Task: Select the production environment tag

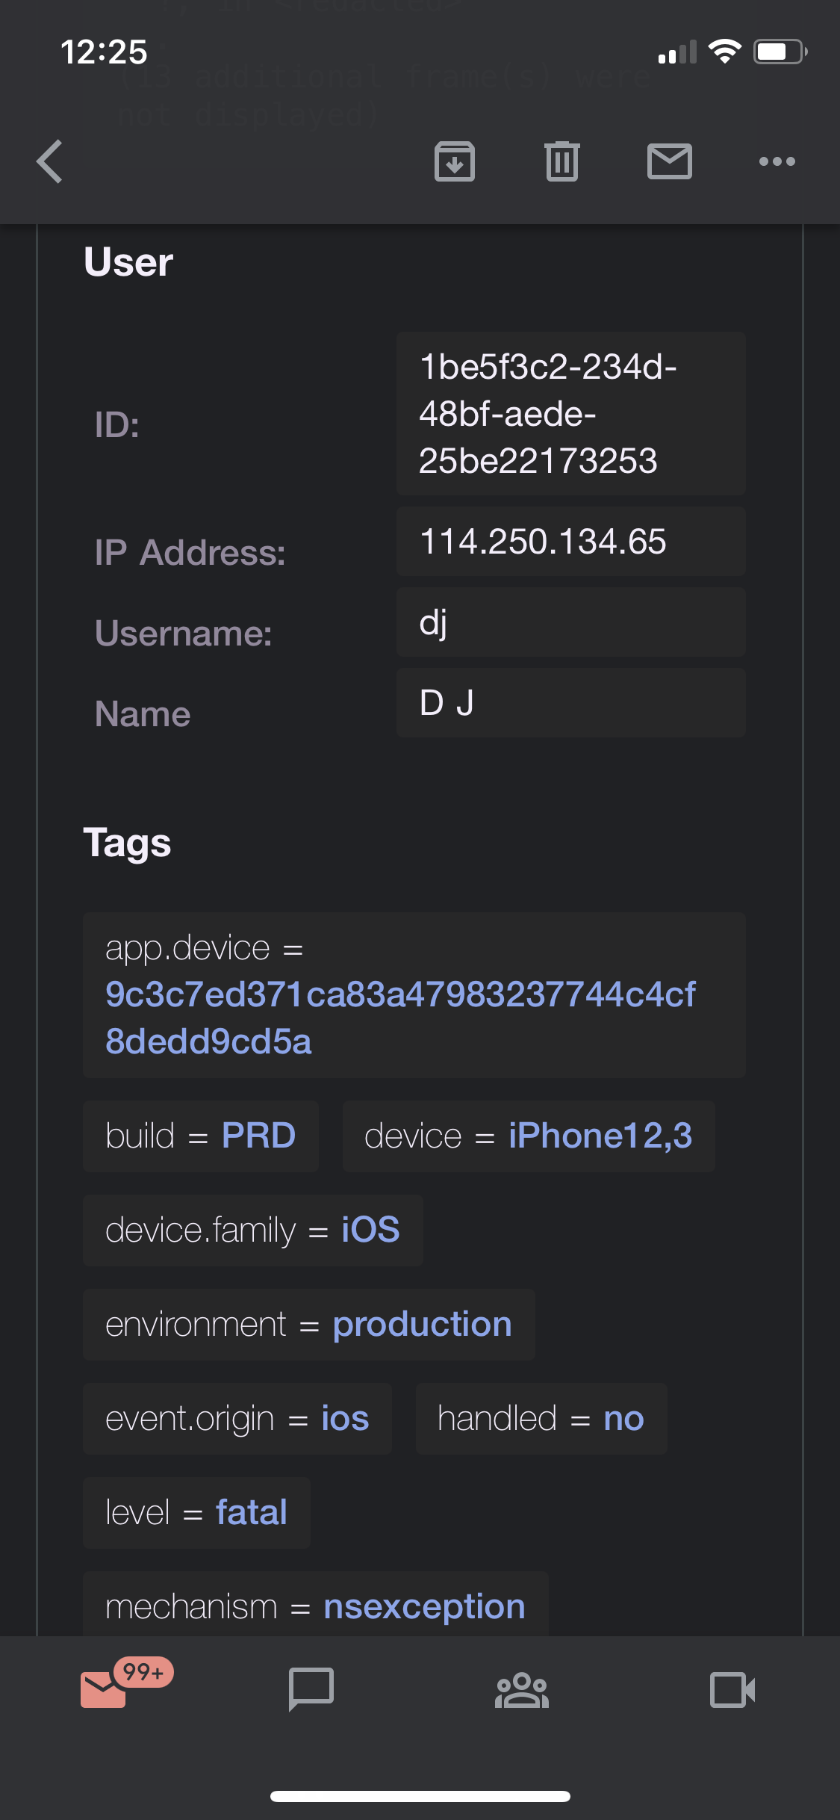Action: (x=422, y=1324)
